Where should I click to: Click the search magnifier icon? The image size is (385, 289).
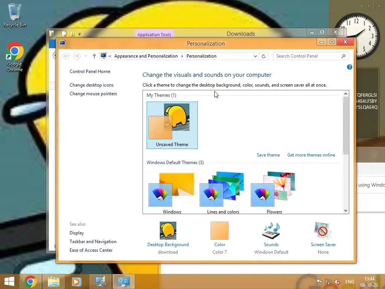click(x=343, y=56)
